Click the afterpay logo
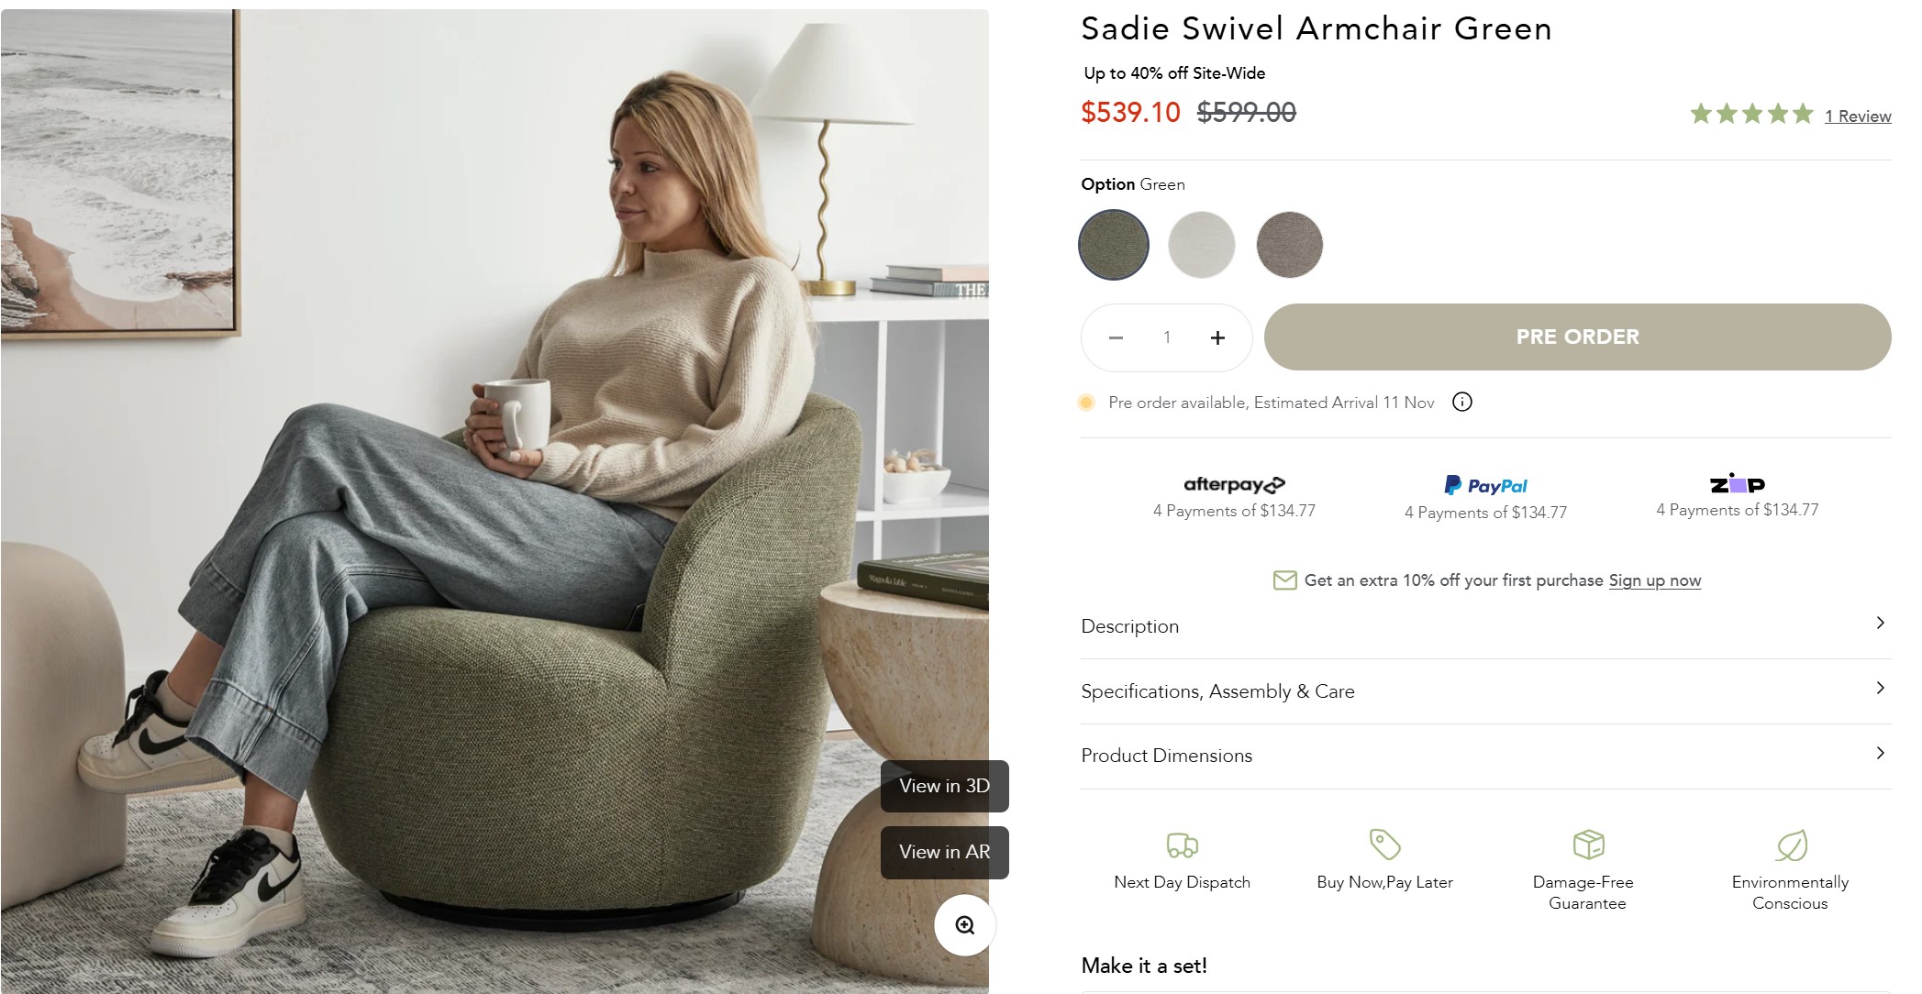Image resolution: width=1922 pixels, height=994 pixels. (x=1234, y=484)
